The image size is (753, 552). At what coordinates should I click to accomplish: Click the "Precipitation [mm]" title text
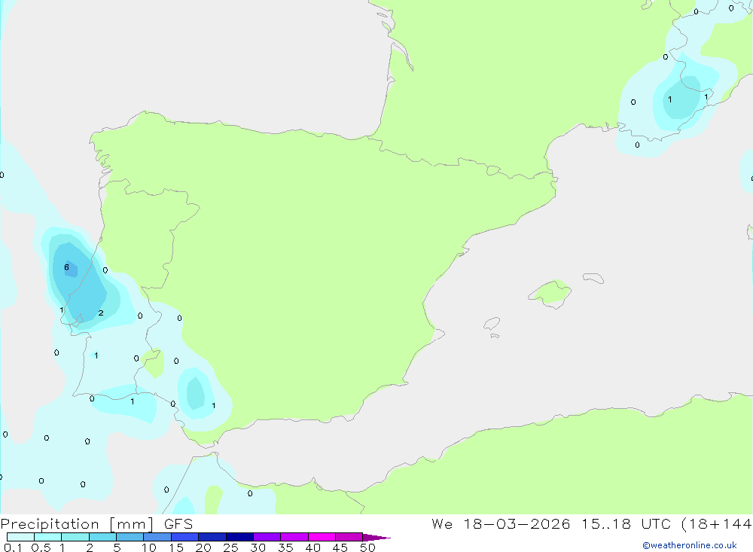click(x=77, y=524)
